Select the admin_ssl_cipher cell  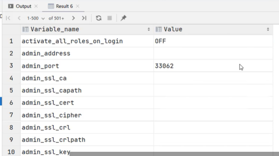point(87,115)
